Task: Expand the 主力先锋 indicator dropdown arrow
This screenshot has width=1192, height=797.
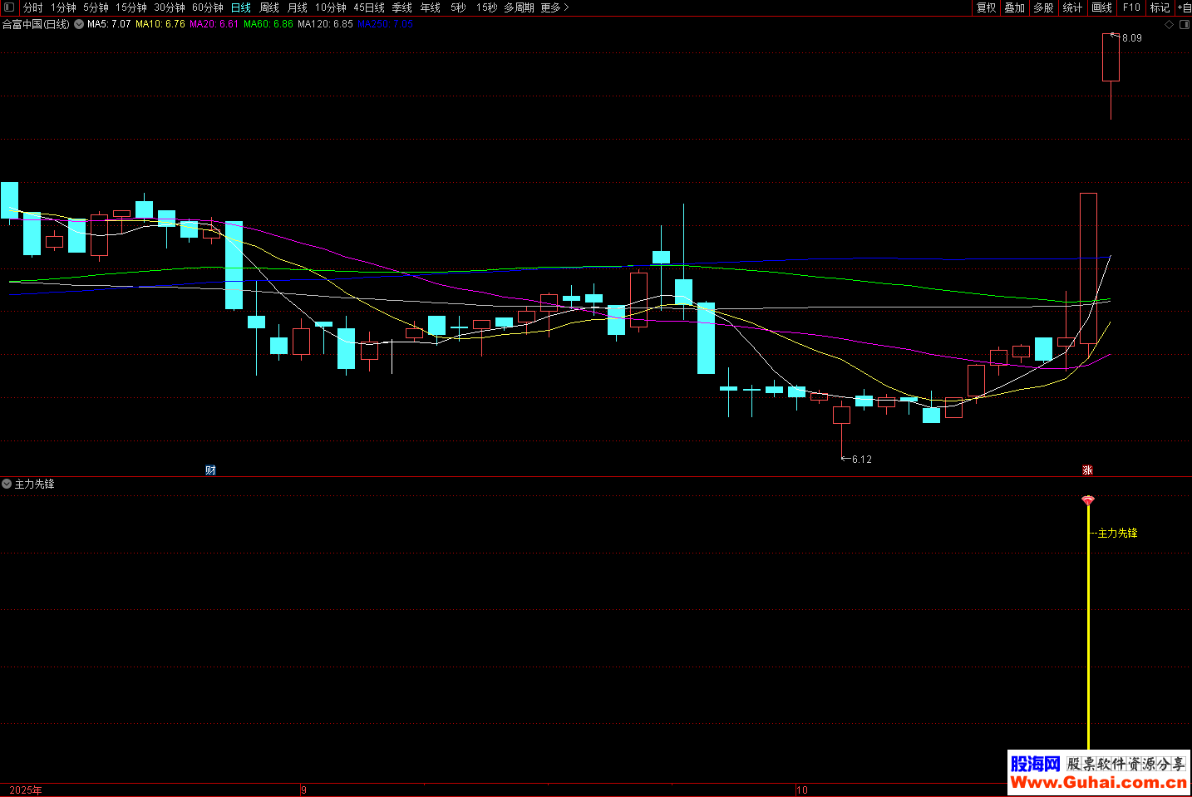Action: [7, 484]
